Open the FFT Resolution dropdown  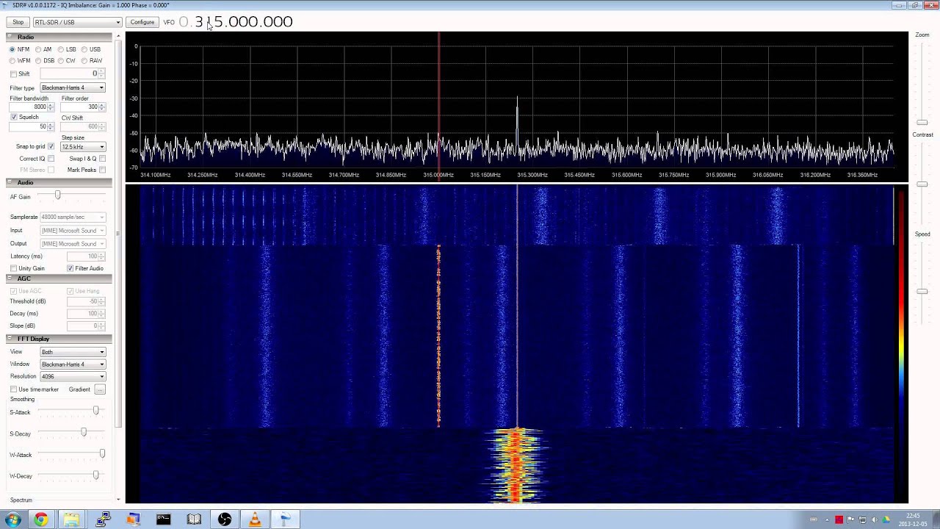73,376
